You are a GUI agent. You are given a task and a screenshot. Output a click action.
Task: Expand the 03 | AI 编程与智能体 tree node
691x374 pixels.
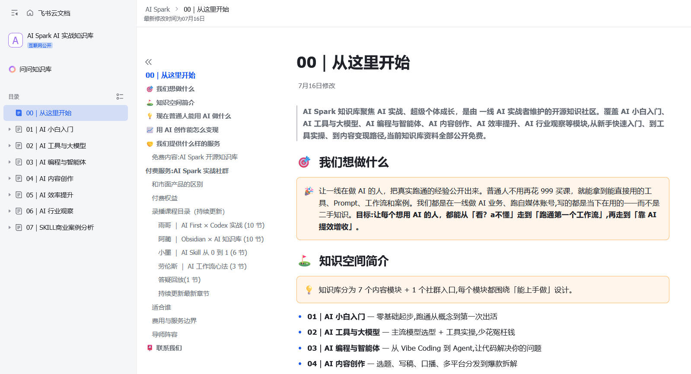click(10, 162)
